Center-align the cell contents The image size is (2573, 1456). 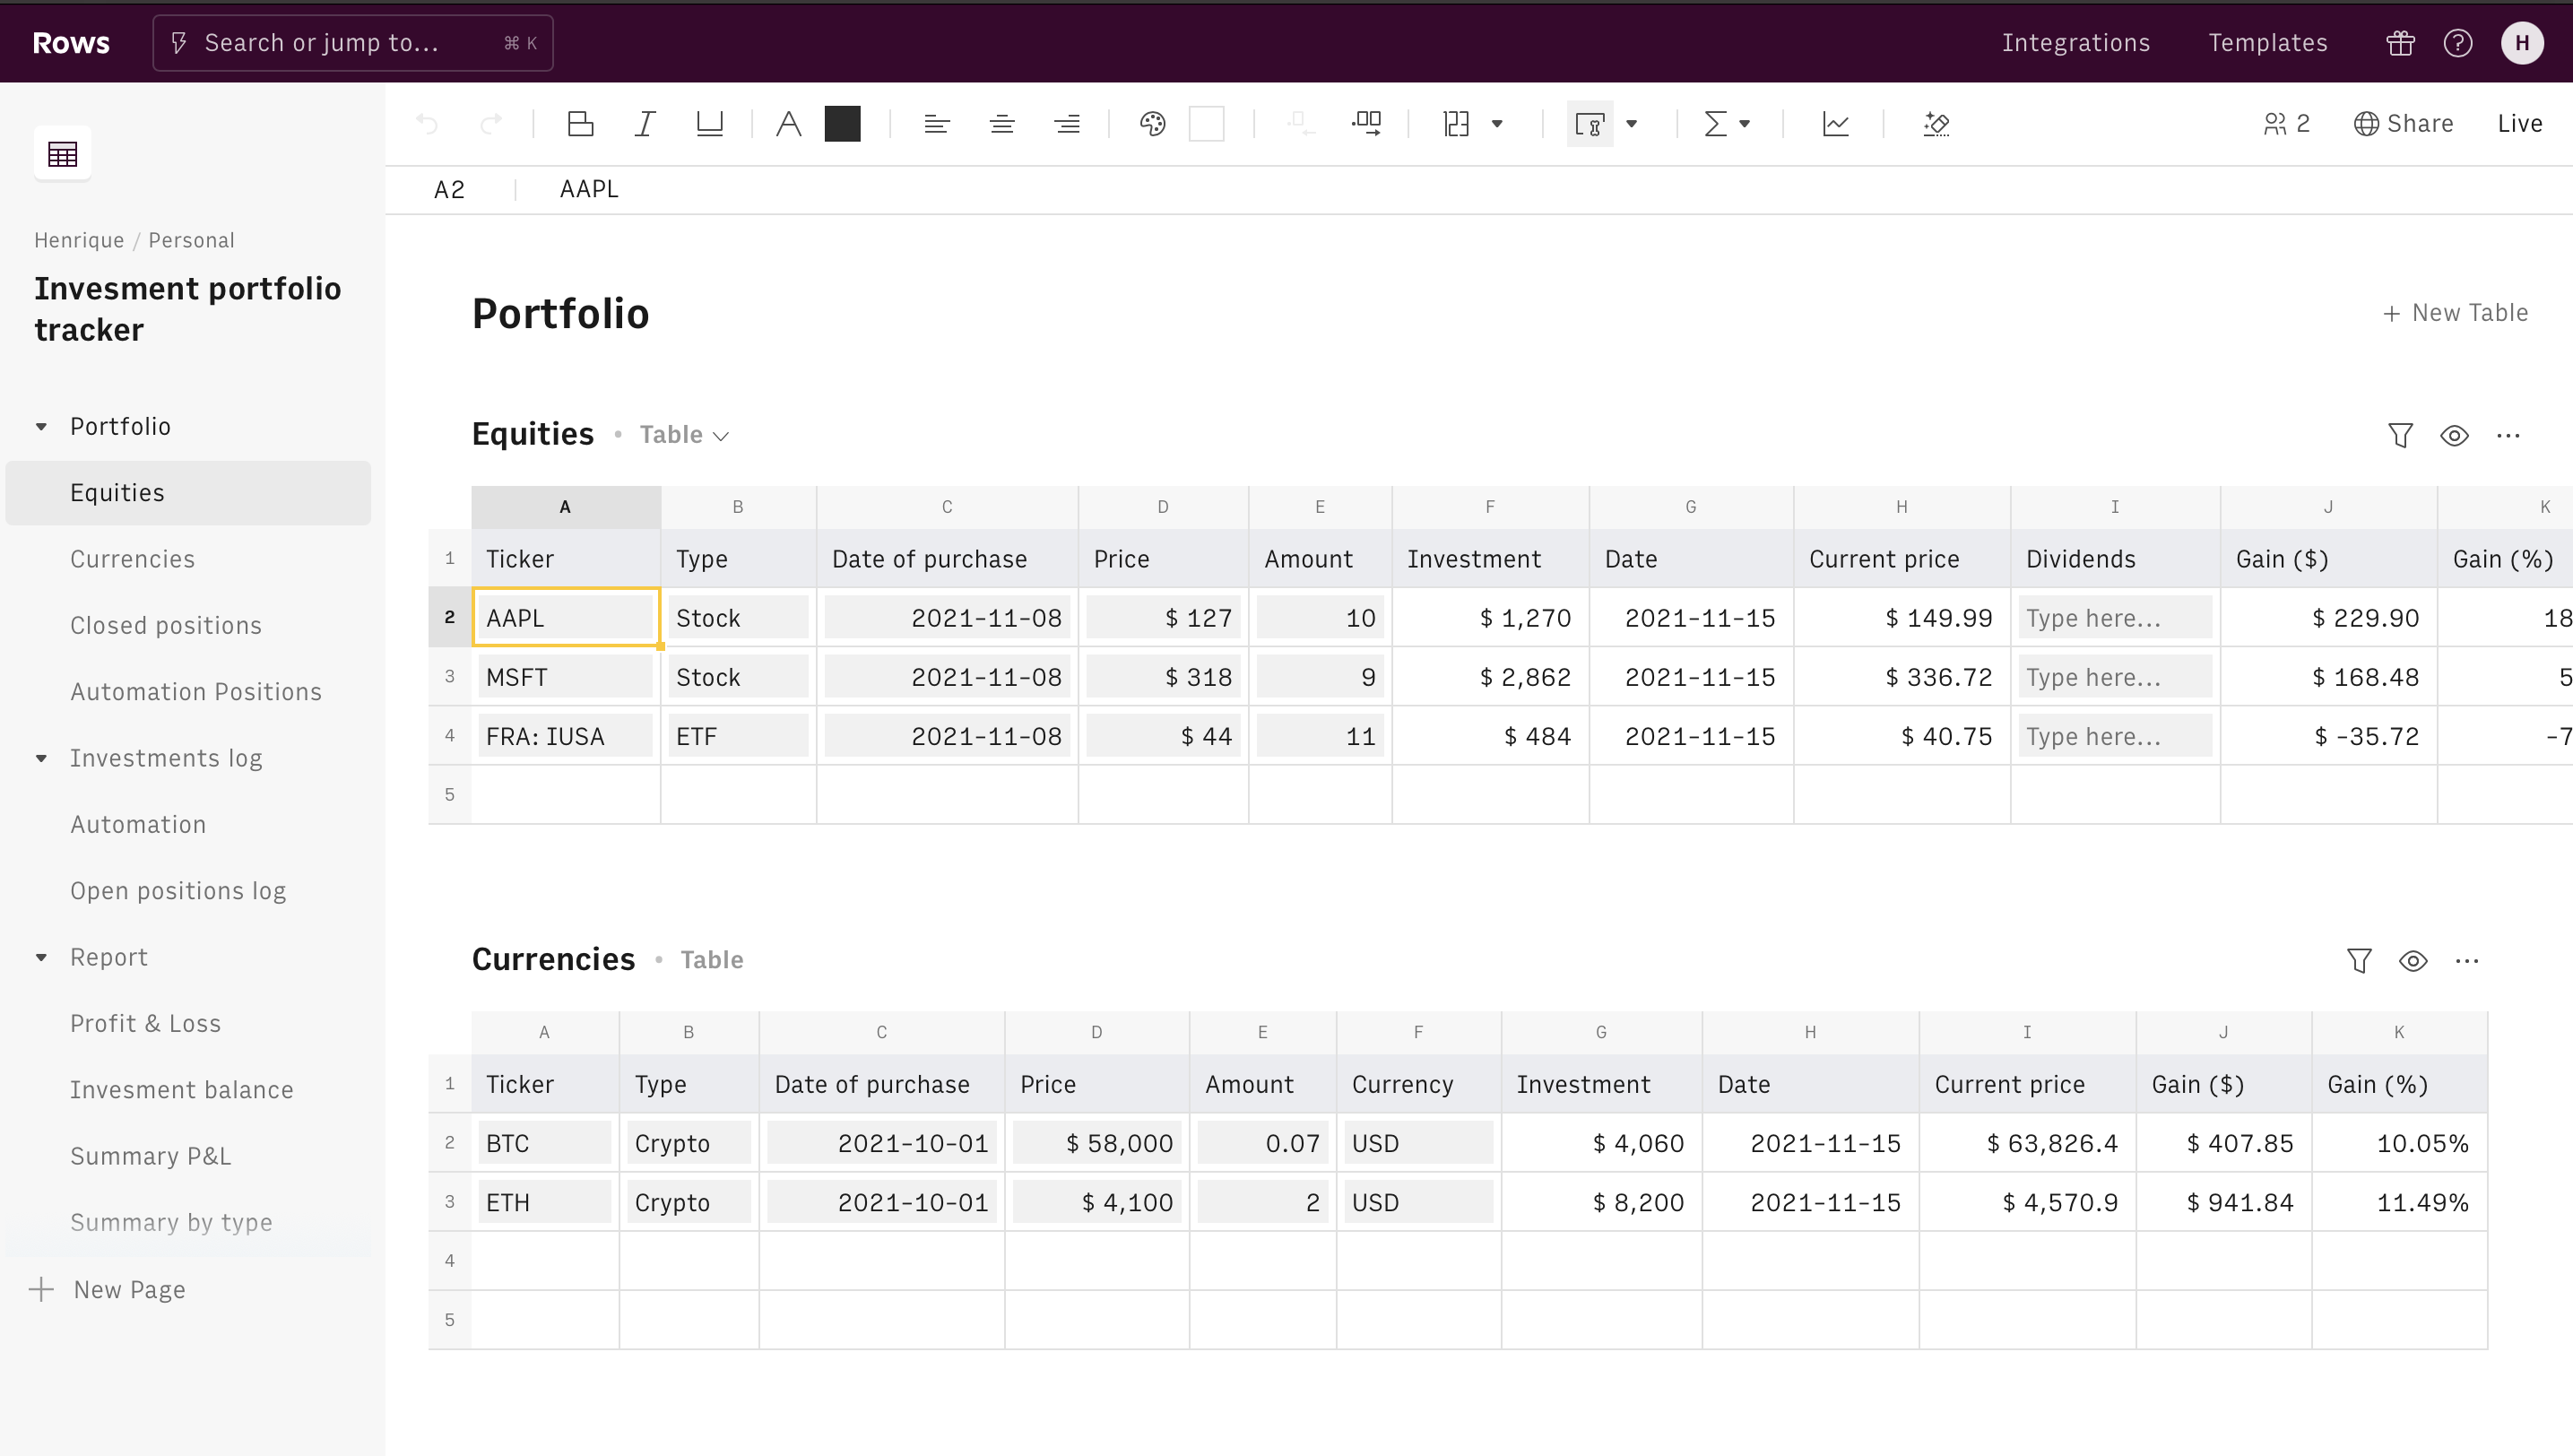coord(1001,123)
